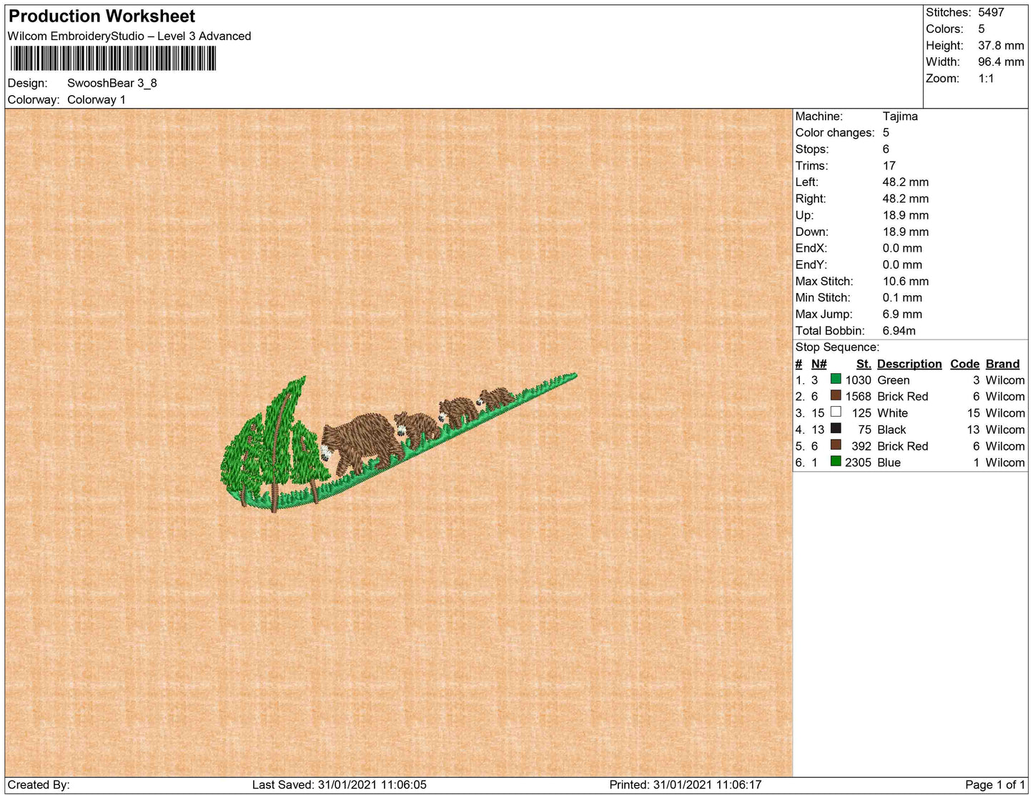Click the Page 1 of 1 footer text

click(994, 785)
